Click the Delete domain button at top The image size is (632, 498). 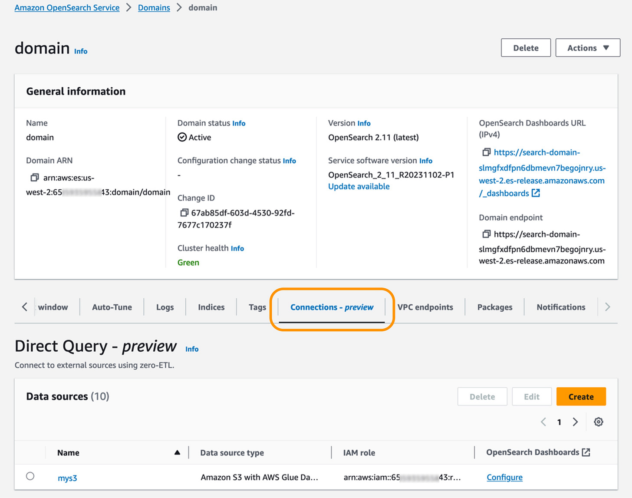coord(526,48)
